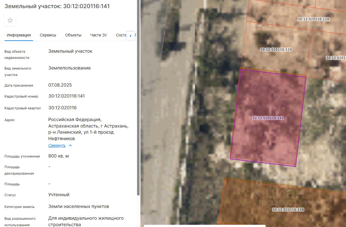Click the label Дата присвоения
This screenshot has width=346, height=227.
coord(19,85)
